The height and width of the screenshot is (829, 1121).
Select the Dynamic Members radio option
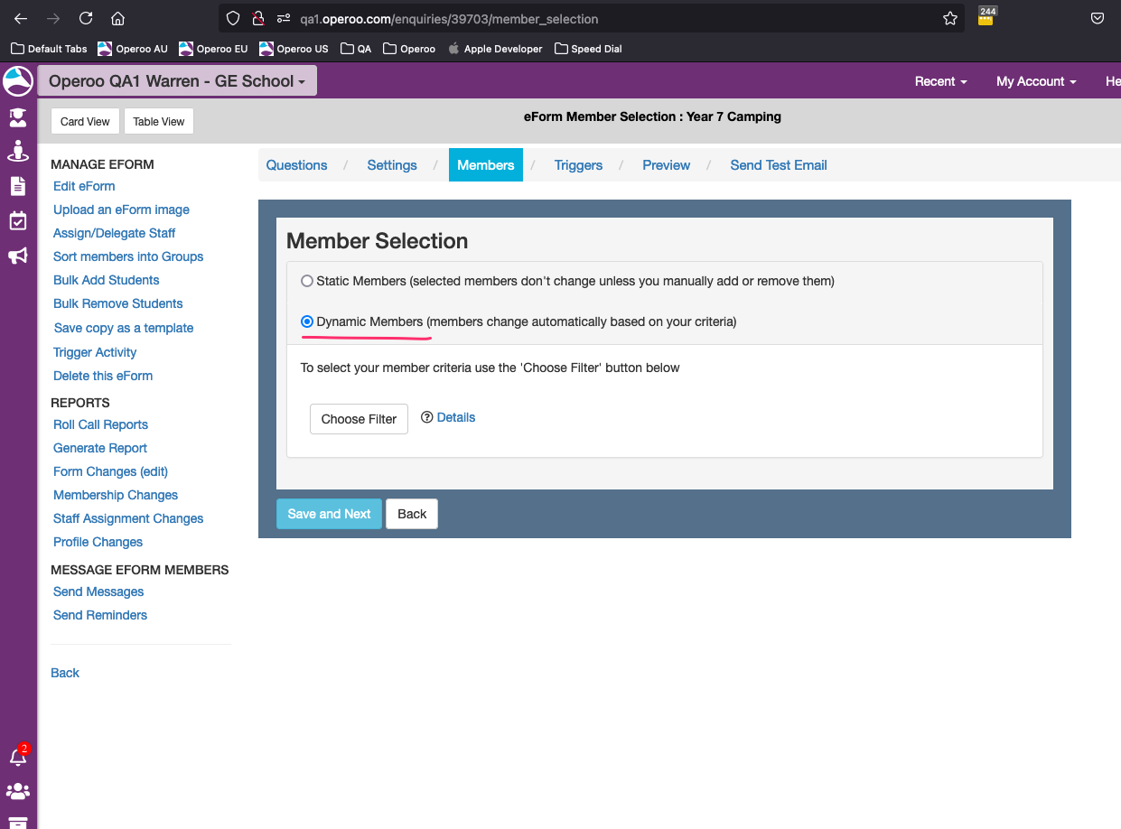coord(307,321)
